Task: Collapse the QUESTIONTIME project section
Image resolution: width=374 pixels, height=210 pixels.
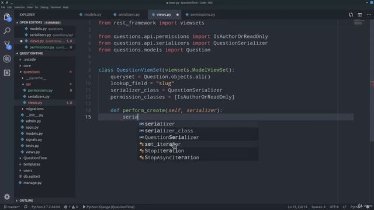Action: (x=31, y=53)
